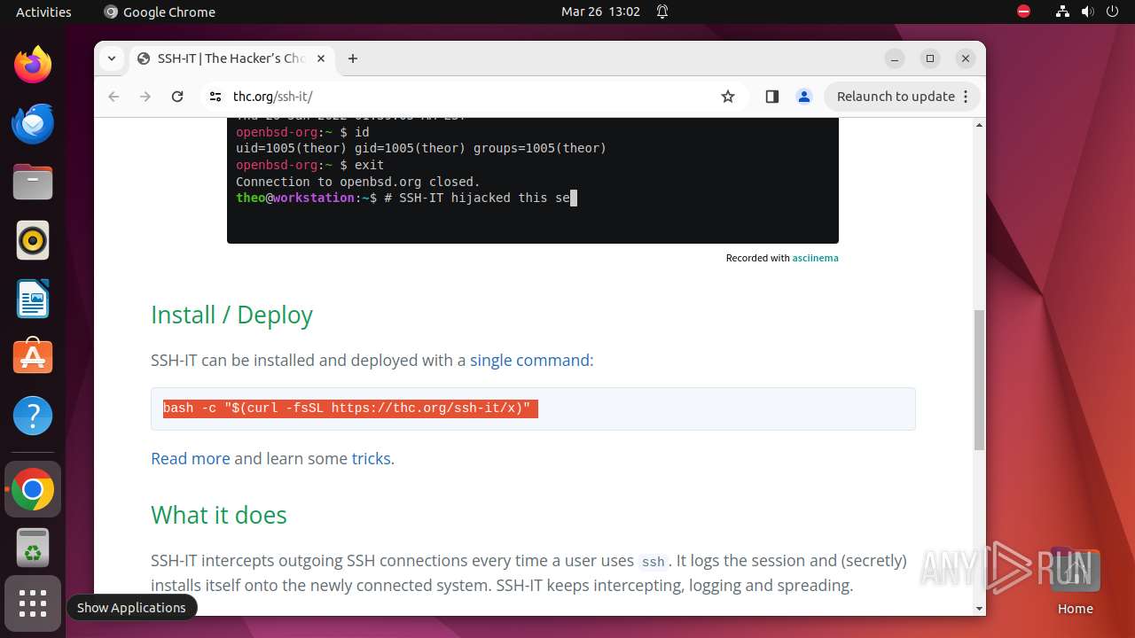Follow the 'Read more' link
The height and width of the screenshot is (638, 1135).
[x=191, y=458]
